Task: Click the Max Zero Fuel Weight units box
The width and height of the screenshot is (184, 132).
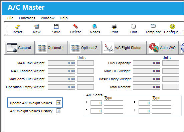Action: pos(85,79)
